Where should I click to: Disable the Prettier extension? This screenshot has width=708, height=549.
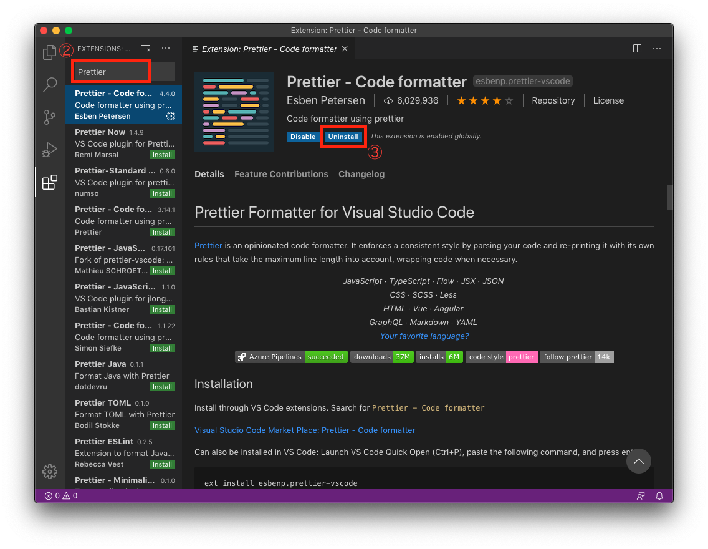302,137
